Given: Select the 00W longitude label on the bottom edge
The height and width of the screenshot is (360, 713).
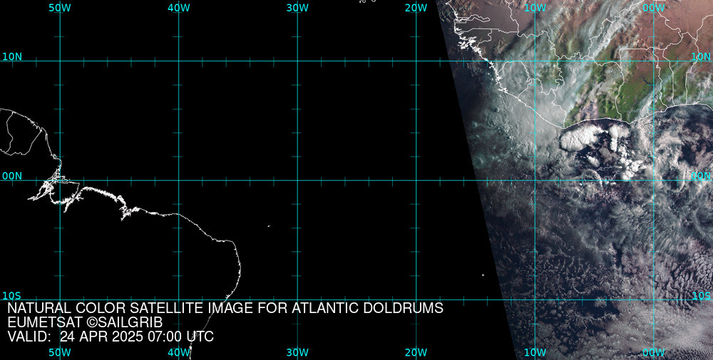Looking at the screenshot, I should click(654, 352).
